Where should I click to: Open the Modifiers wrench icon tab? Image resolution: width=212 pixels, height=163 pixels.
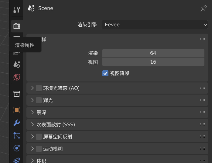[17, 123]
